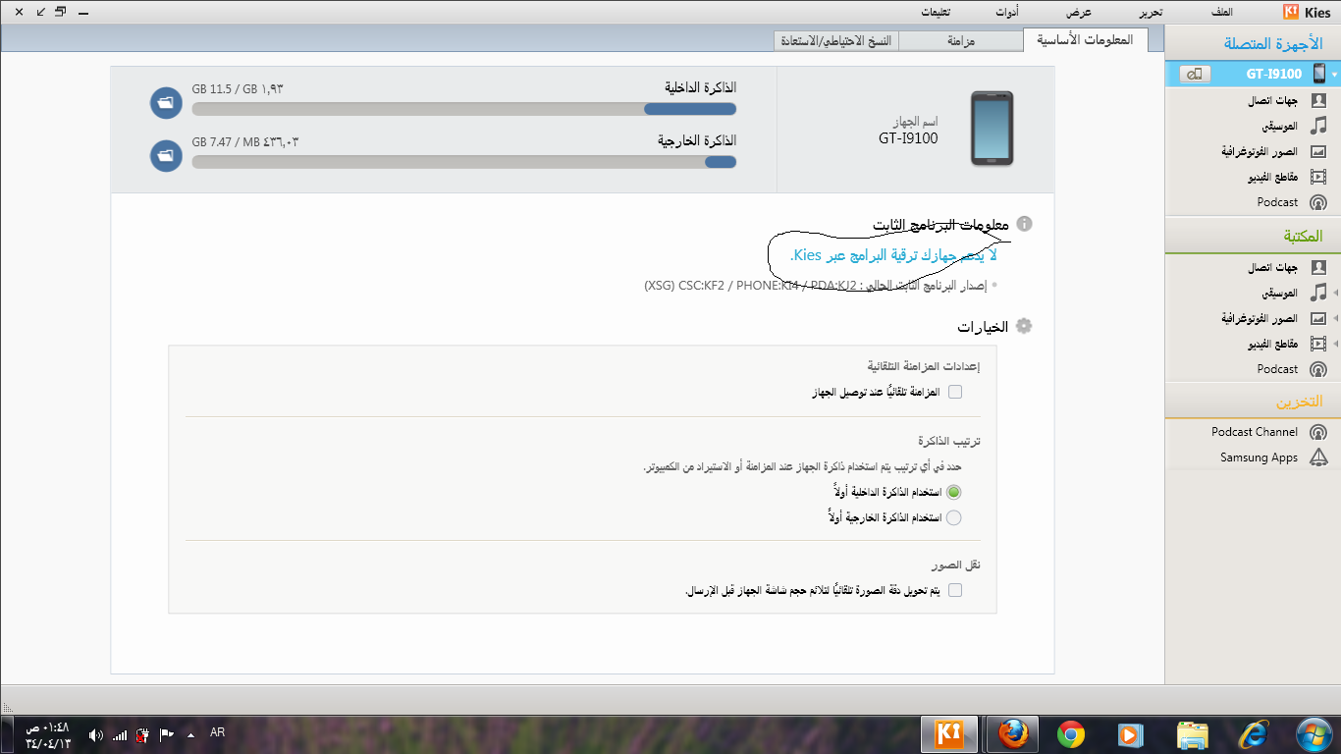Expand library الموسيقى arrow
Screen dimensions: 1341x754
pyautogui.click(x=1334, y=293)
